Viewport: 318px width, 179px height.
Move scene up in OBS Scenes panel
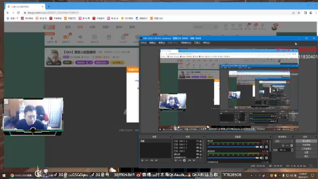(152, 160)
